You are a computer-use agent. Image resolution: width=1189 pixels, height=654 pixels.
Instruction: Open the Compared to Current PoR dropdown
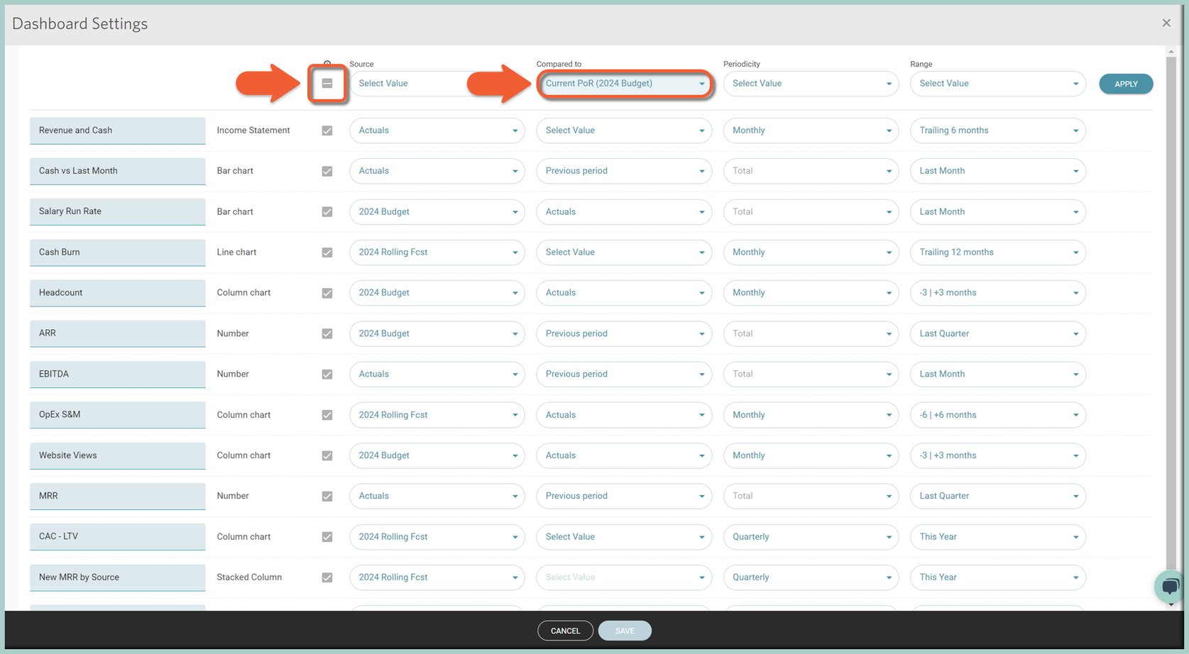(625, 84)
